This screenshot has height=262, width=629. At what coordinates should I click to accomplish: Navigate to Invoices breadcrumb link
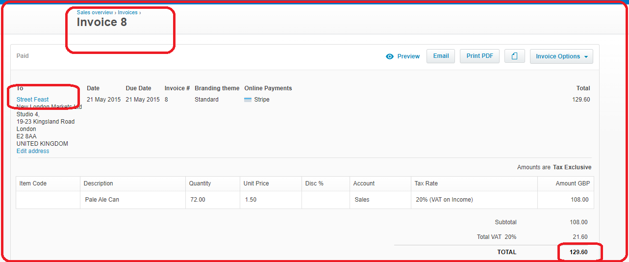click(x=127, y=12)
